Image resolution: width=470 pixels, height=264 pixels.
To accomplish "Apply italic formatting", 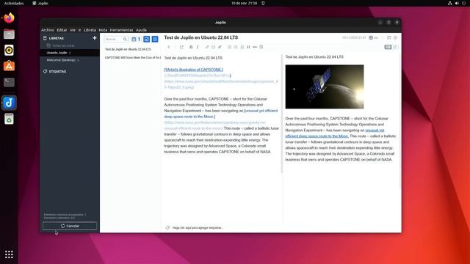I will pyautogui.click(x=198, y=47).
